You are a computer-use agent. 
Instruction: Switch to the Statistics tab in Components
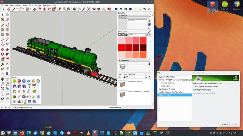132,74
